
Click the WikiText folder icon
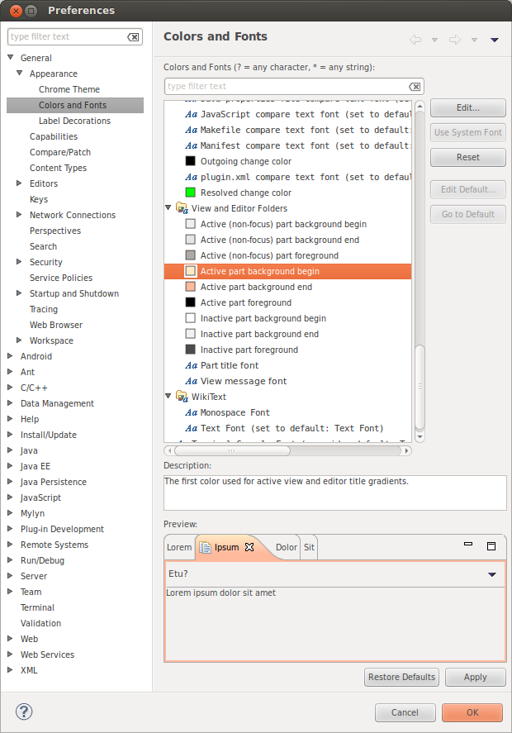182,397
